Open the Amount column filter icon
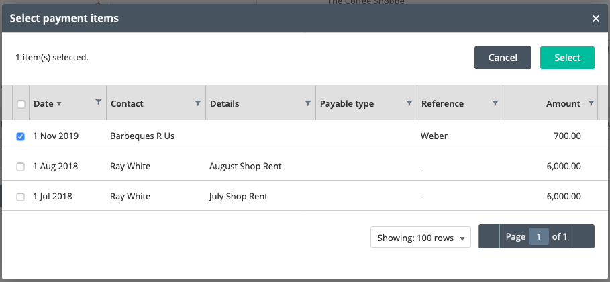610x282 pixels. pos(591,103)
